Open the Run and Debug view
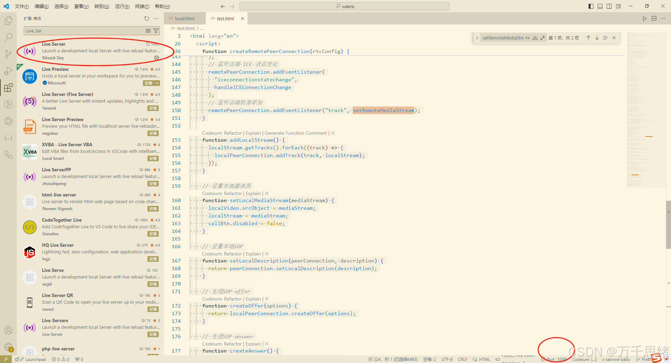Image resolution: width=671 pixels, height=363 pixels. click(8, 71)
